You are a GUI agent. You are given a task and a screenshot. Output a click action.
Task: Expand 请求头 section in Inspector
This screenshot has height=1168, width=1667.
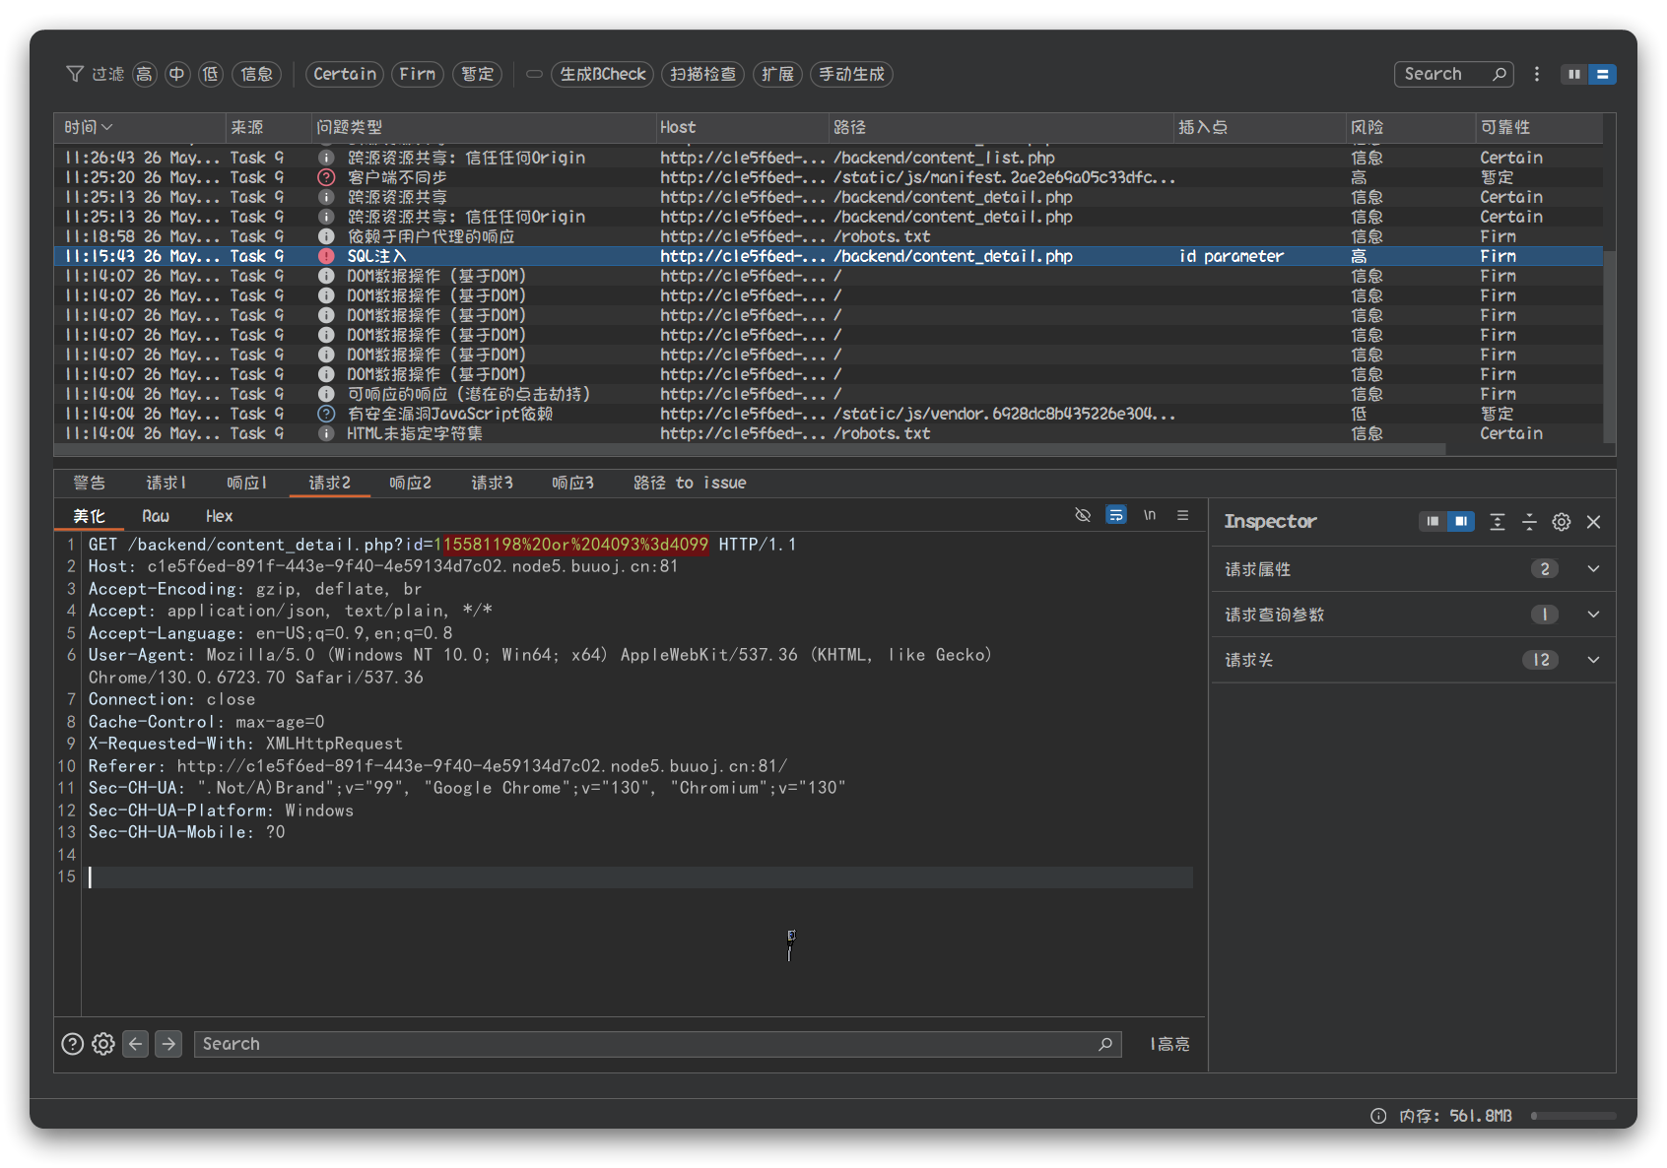coord(1592,660)
